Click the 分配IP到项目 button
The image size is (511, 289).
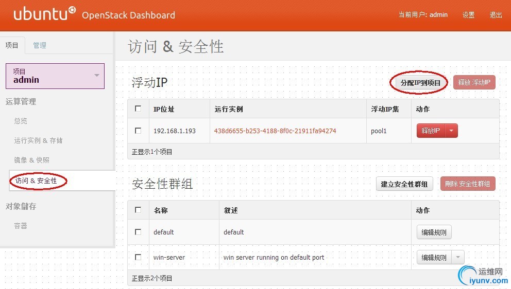[x=420, y=83]
